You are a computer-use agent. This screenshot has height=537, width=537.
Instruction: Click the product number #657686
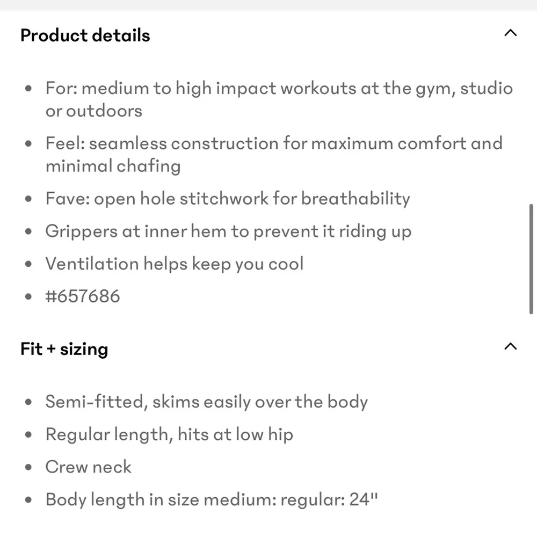(x=83, y=296)
